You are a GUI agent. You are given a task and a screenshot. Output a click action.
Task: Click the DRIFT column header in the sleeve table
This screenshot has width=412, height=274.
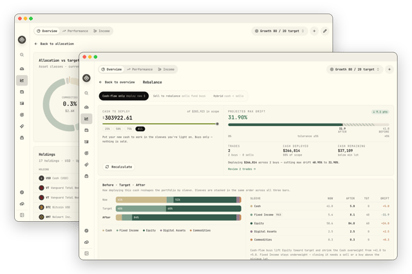point(384,198)
